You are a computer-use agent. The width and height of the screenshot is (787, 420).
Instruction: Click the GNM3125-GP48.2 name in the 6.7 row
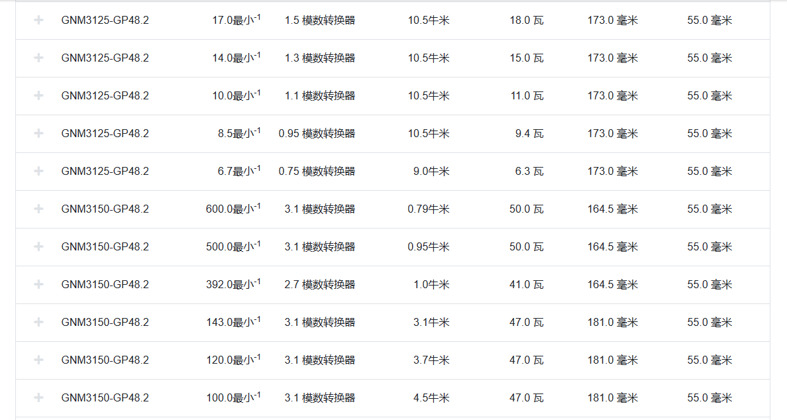105,171
